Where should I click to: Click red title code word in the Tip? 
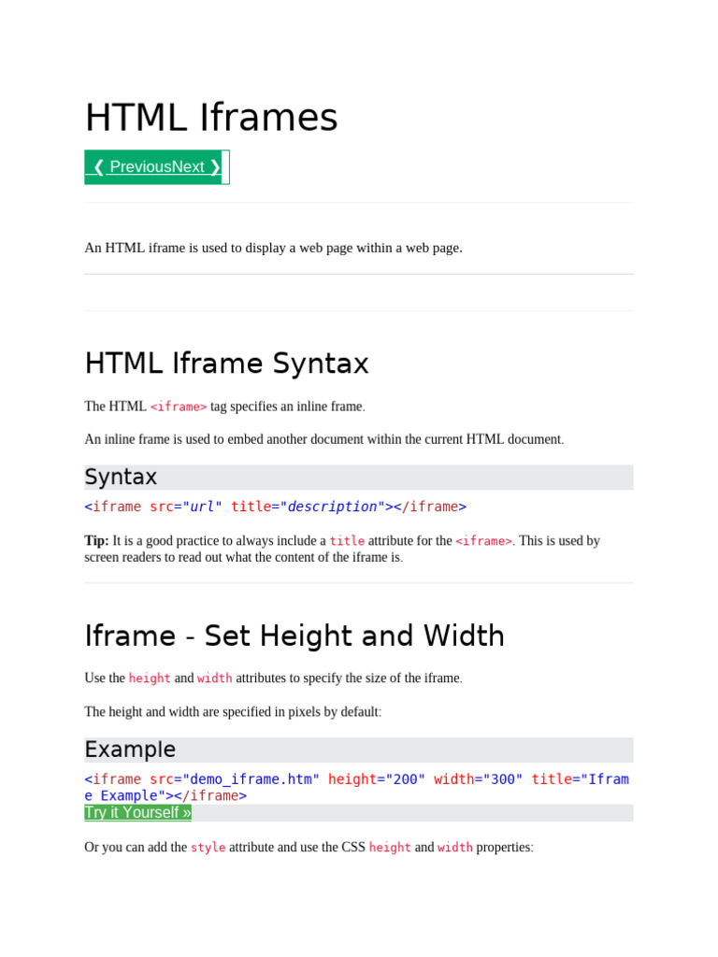[x=347, y=541]
